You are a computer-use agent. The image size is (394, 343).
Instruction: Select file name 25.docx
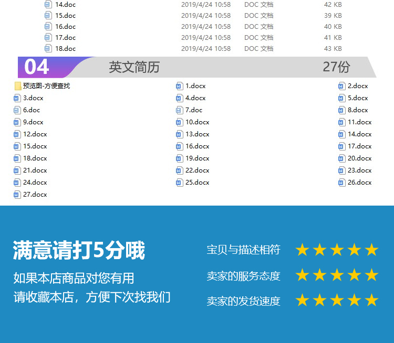(197, 183)
